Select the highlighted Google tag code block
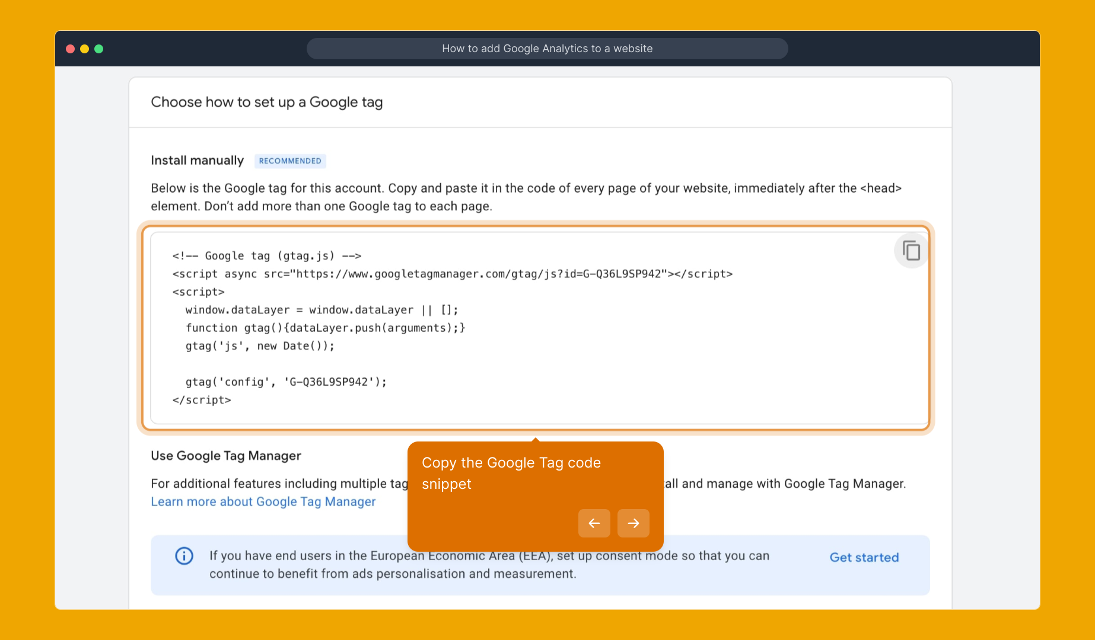This screenshot has width=1095, height=640. coord(537,327)
